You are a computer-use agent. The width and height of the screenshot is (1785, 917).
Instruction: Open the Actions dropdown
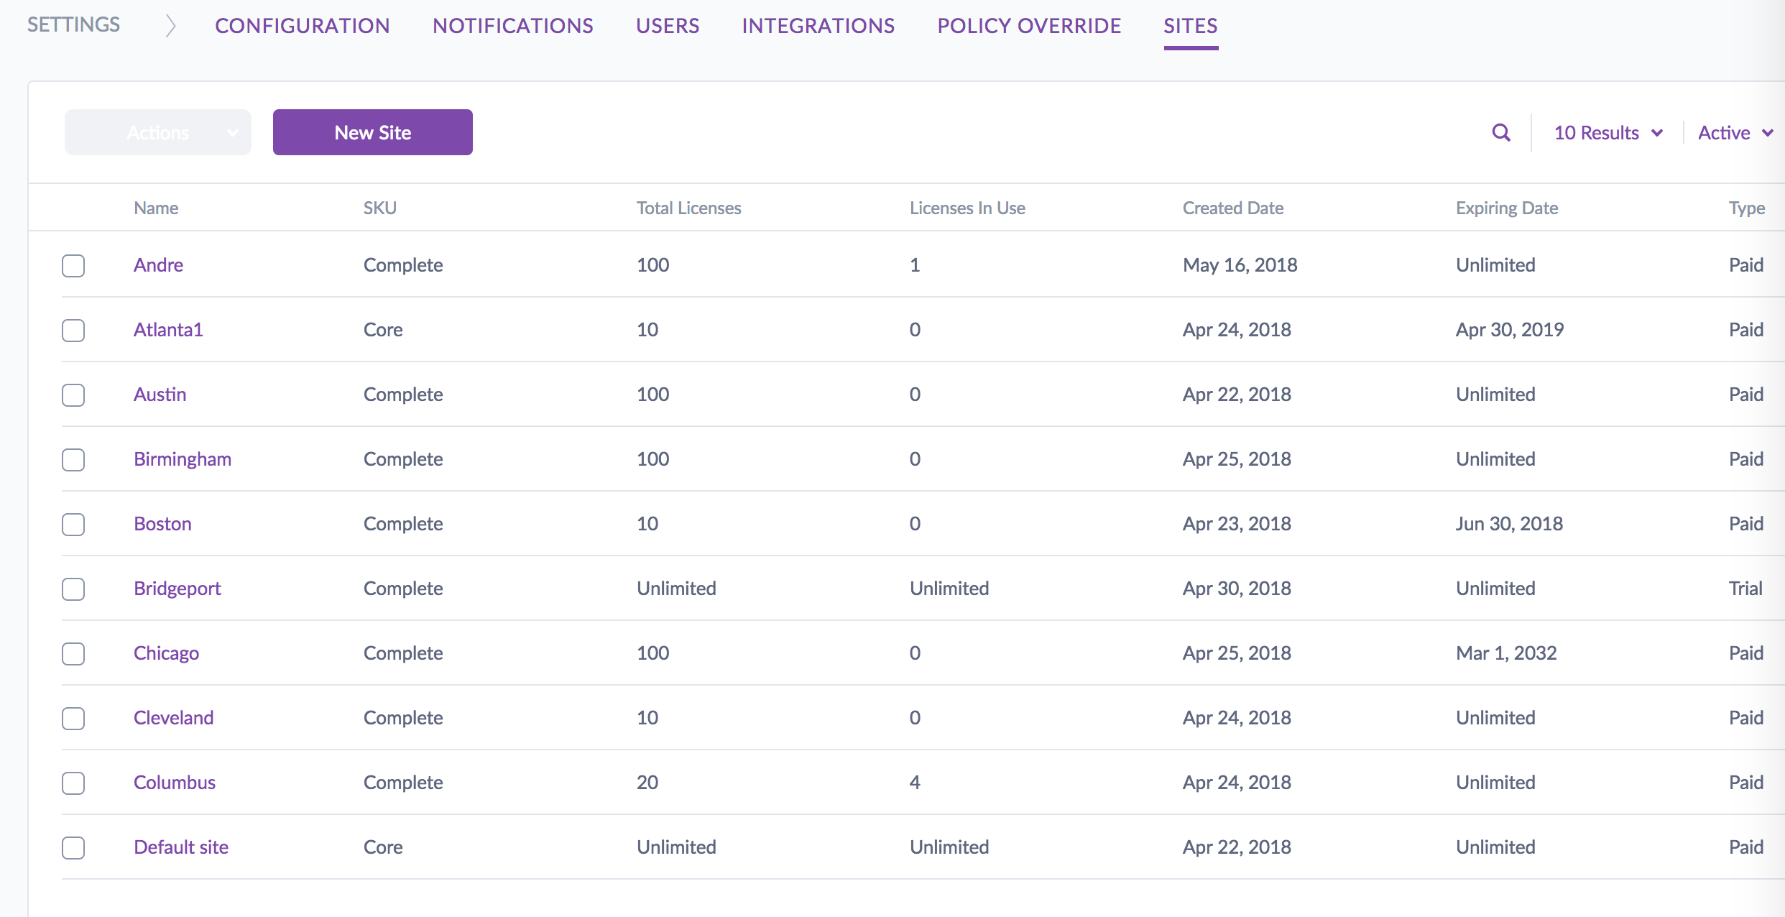coord(158,133)
